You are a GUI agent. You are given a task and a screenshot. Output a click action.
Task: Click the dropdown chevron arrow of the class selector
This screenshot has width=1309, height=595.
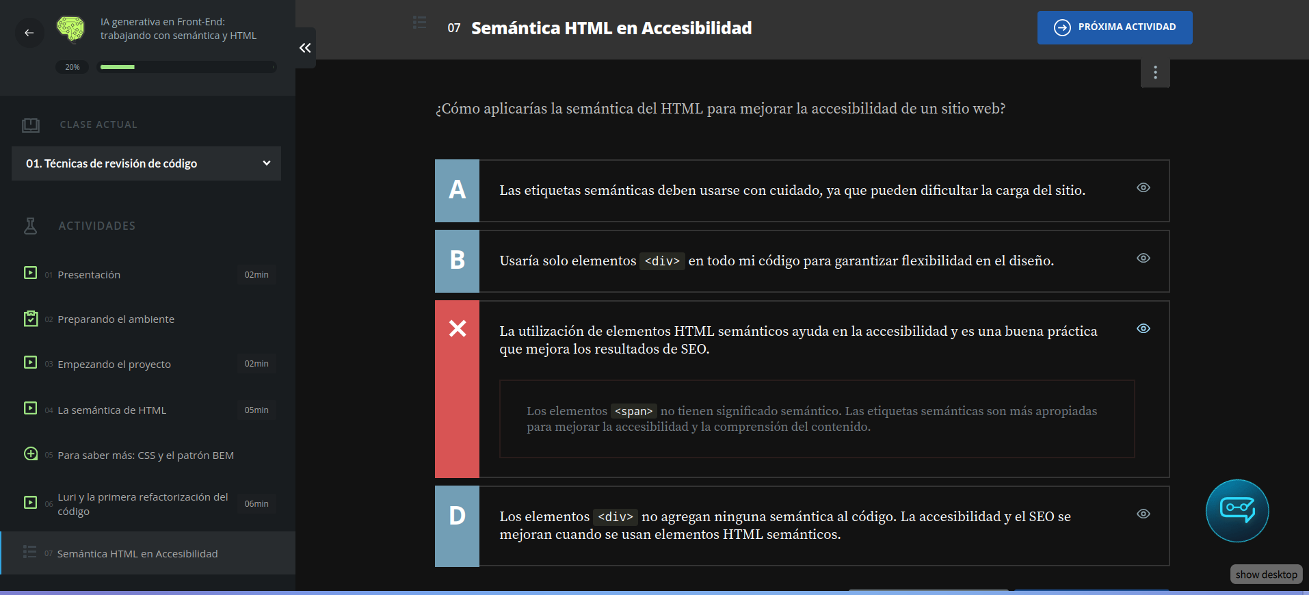267,163
